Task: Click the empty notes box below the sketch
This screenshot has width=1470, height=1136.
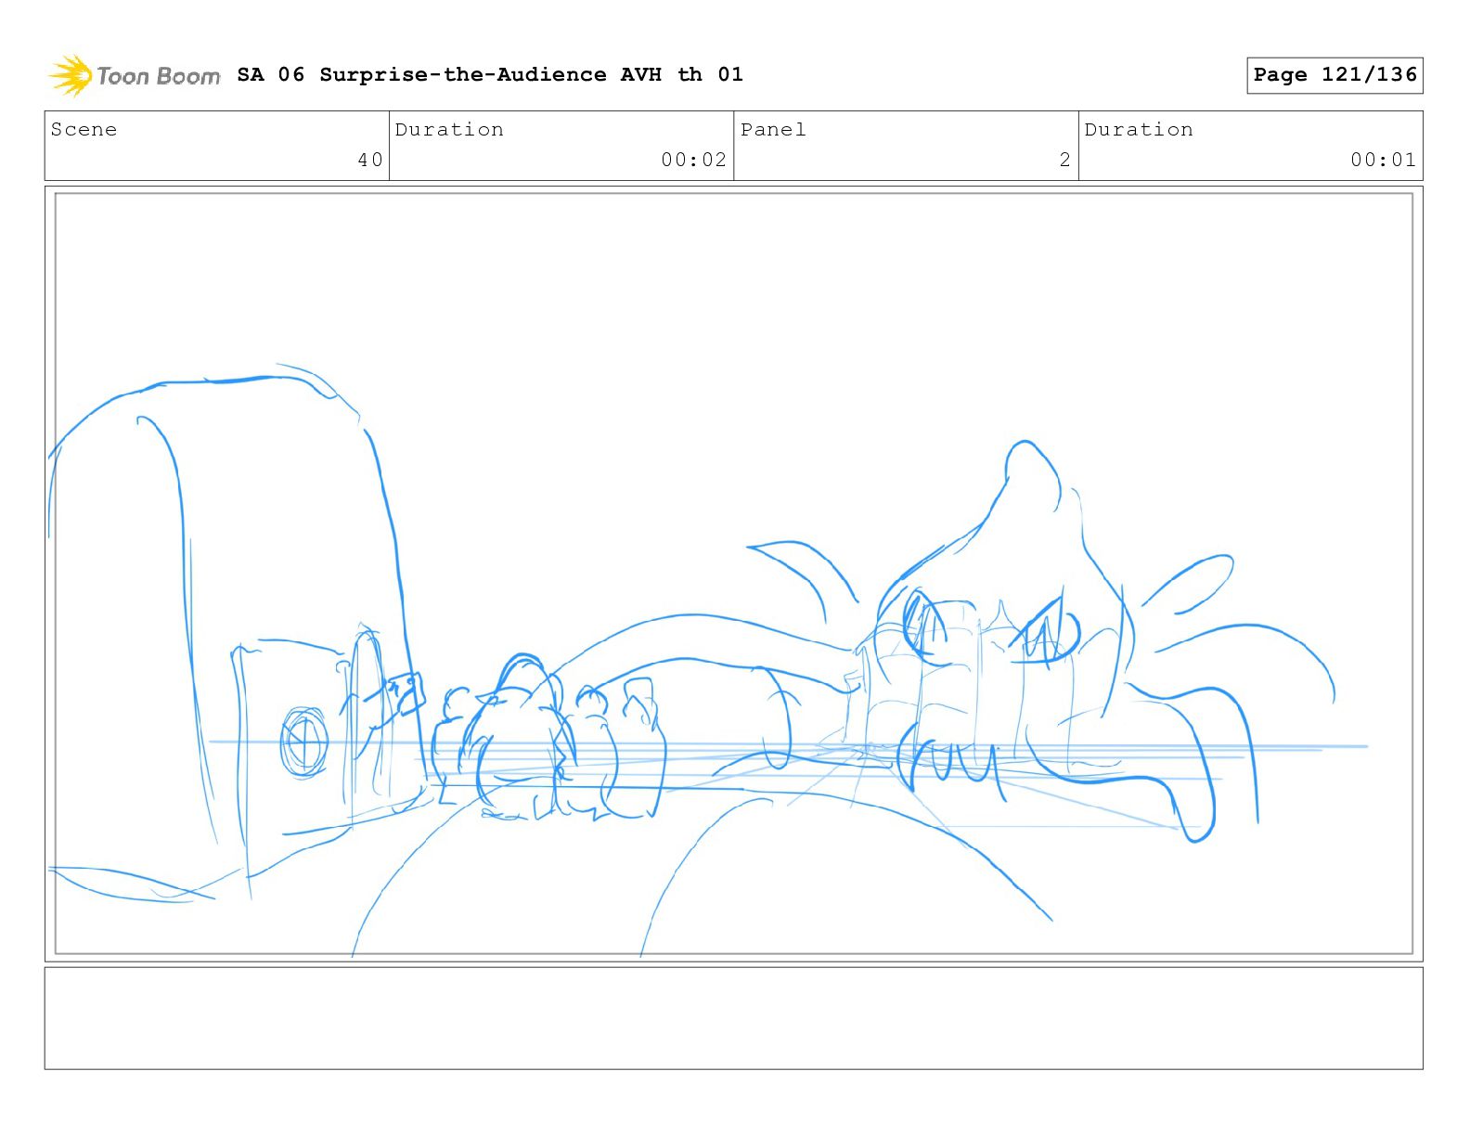Action: coord(734,1018)
